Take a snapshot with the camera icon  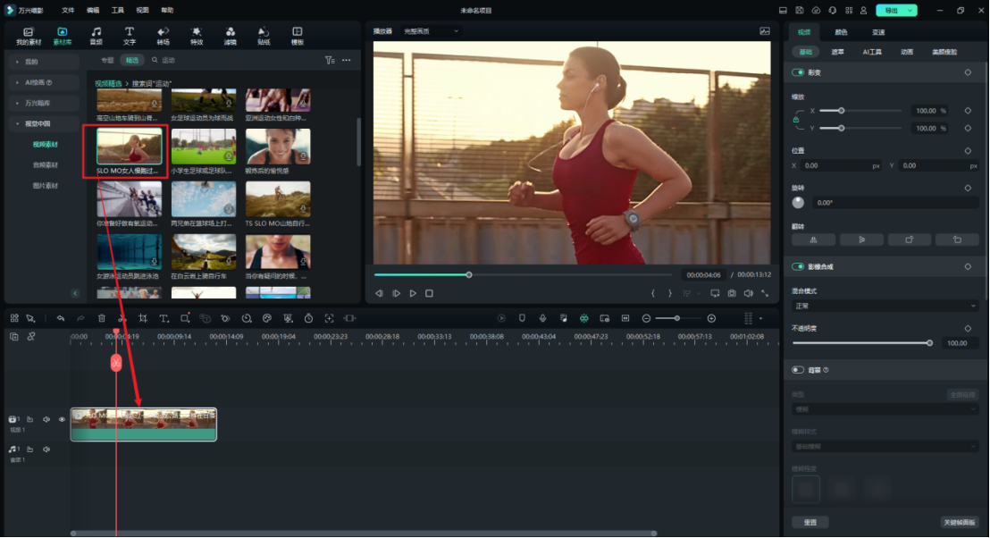732,293
